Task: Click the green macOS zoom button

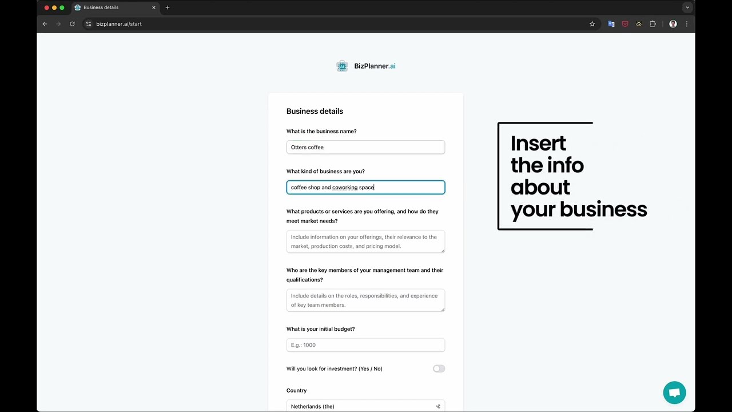Action: tap(61, 7)
